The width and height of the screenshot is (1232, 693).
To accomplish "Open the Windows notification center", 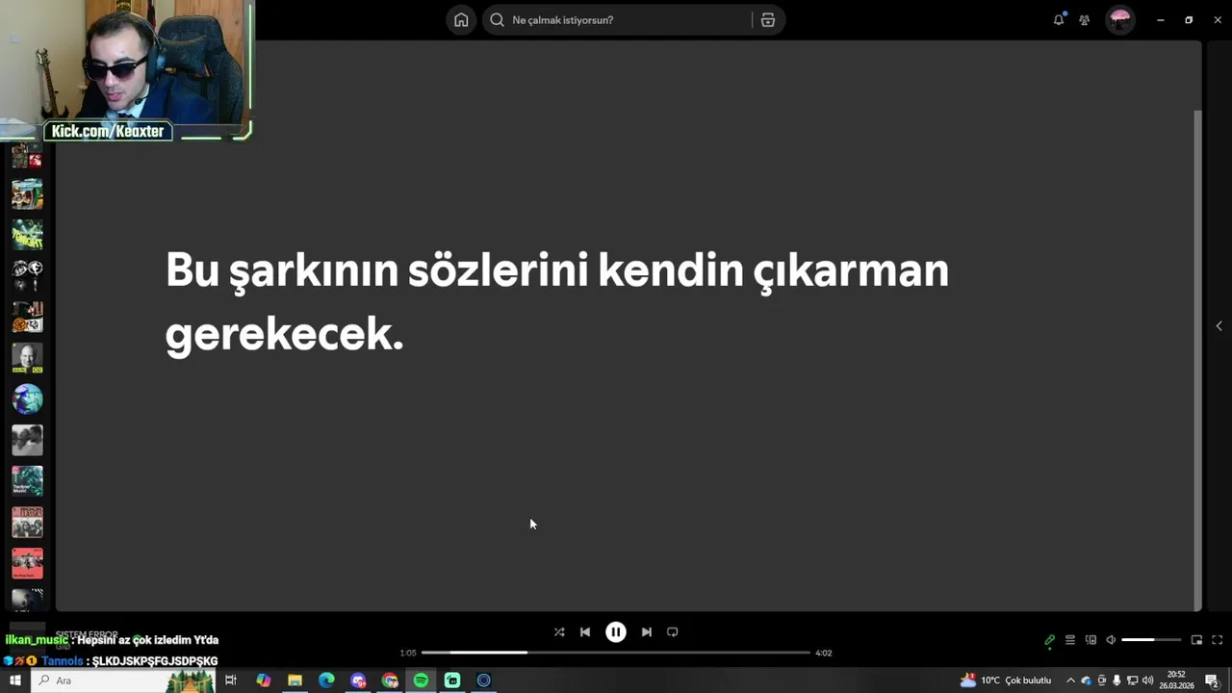I will click(x=1212, y=680).
